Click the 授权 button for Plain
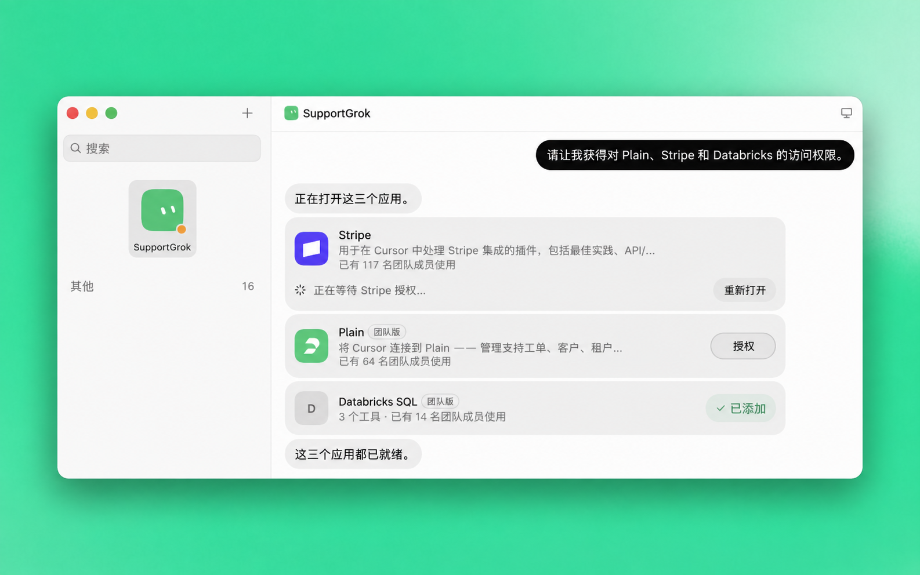 click(743, 346)
